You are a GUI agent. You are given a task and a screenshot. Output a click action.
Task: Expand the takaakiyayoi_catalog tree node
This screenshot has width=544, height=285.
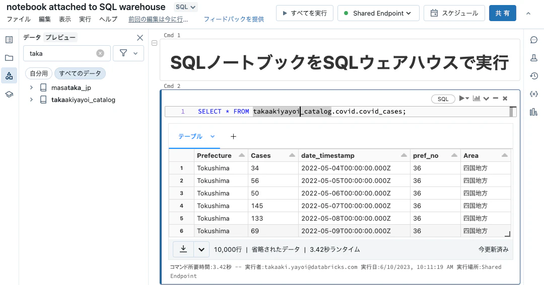click(x=31, y=100)
